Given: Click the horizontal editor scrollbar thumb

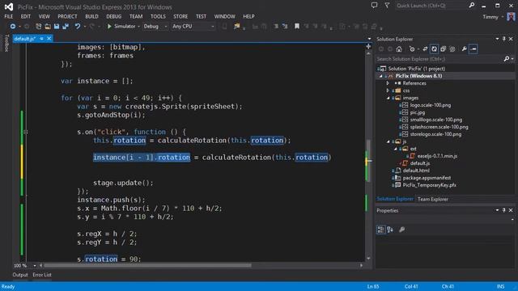Looking at the screenshot, I should pos(147,265).
